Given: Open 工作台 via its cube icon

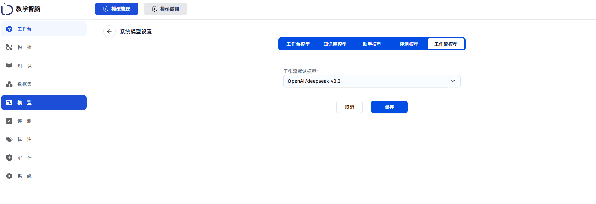Looking at the screenshot, I should point(9,29).
